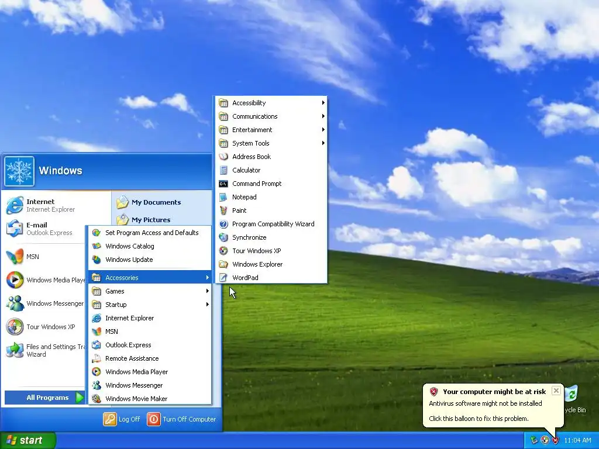The image size is (599, 449).
Task: Click the 11:04 AM taskbar clock
Action: (x=577, y=441)
